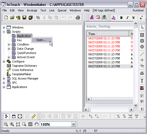Select the diagonal Line tool
The image size is (147, 134).
click(x=142, y=54)
